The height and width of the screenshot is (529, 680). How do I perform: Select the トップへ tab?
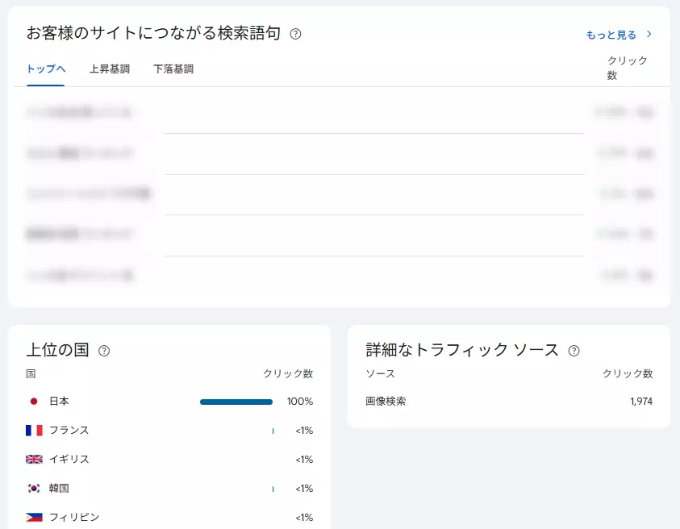[46, 69]
